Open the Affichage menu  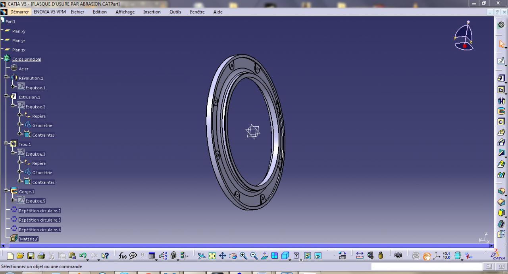pos(125,12)
